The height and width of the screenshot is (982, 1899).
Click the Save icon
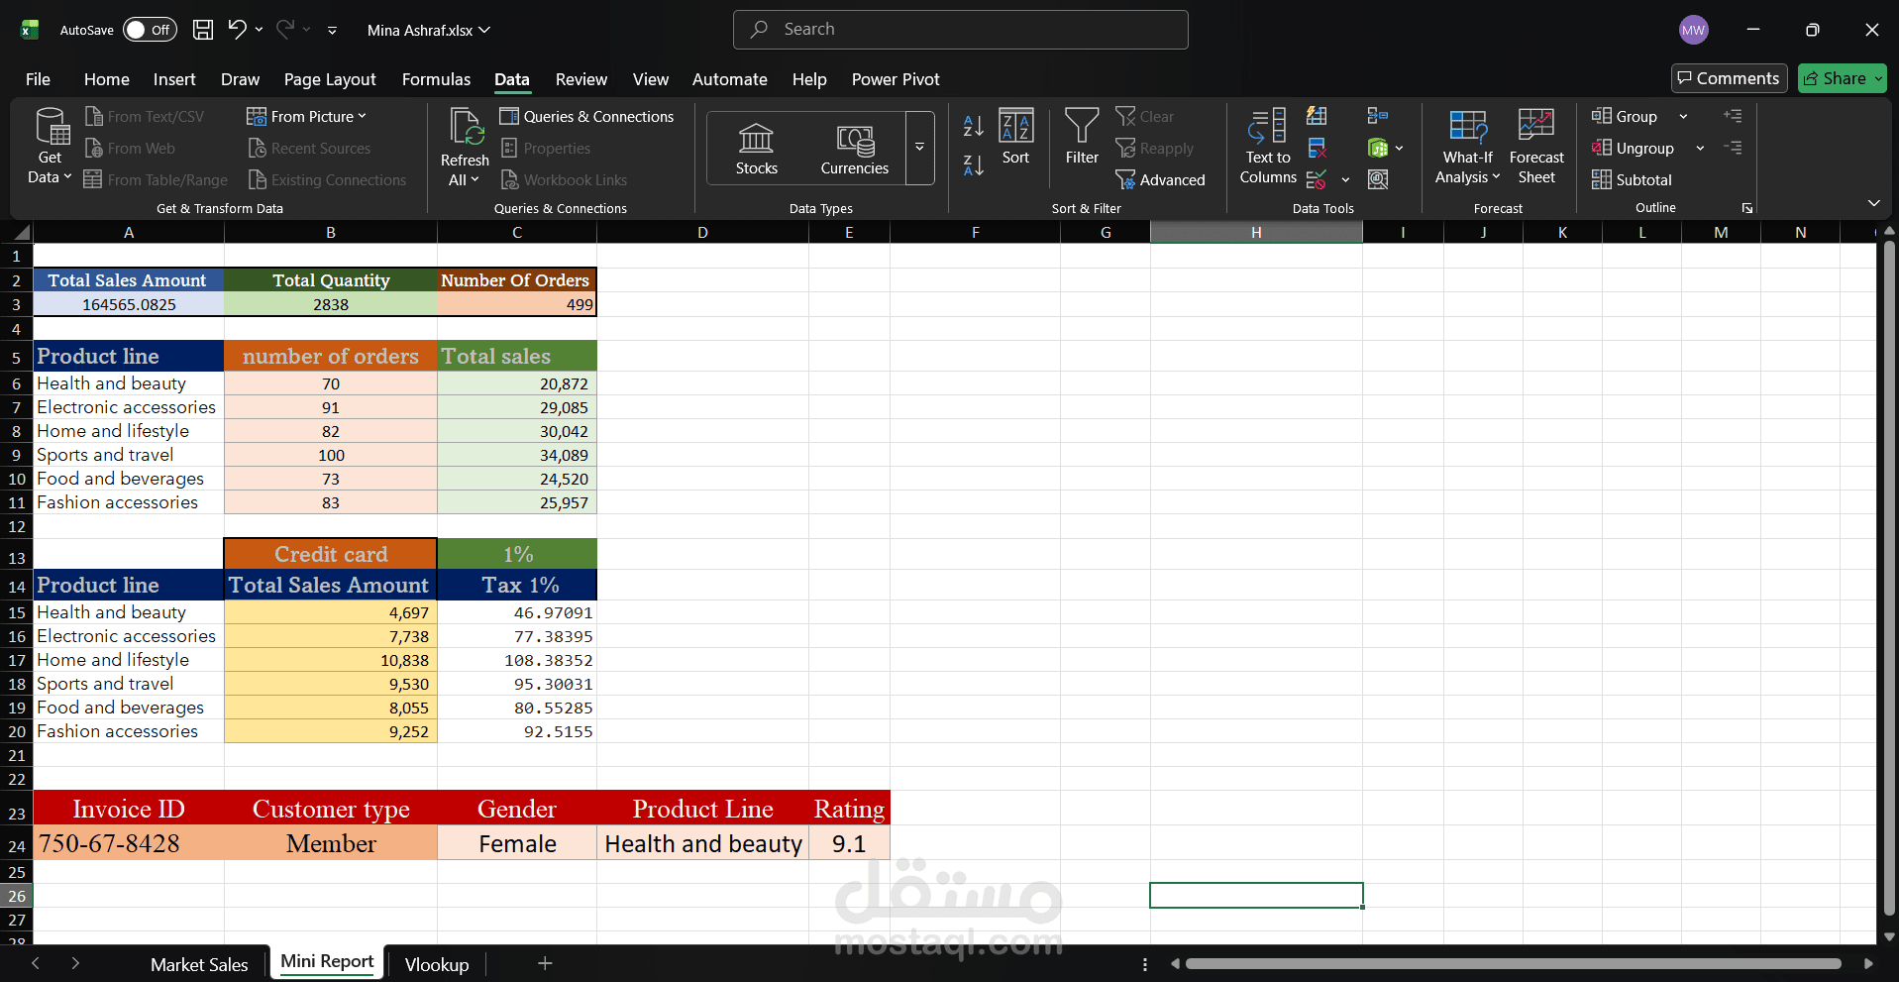[x=202, y=29]
